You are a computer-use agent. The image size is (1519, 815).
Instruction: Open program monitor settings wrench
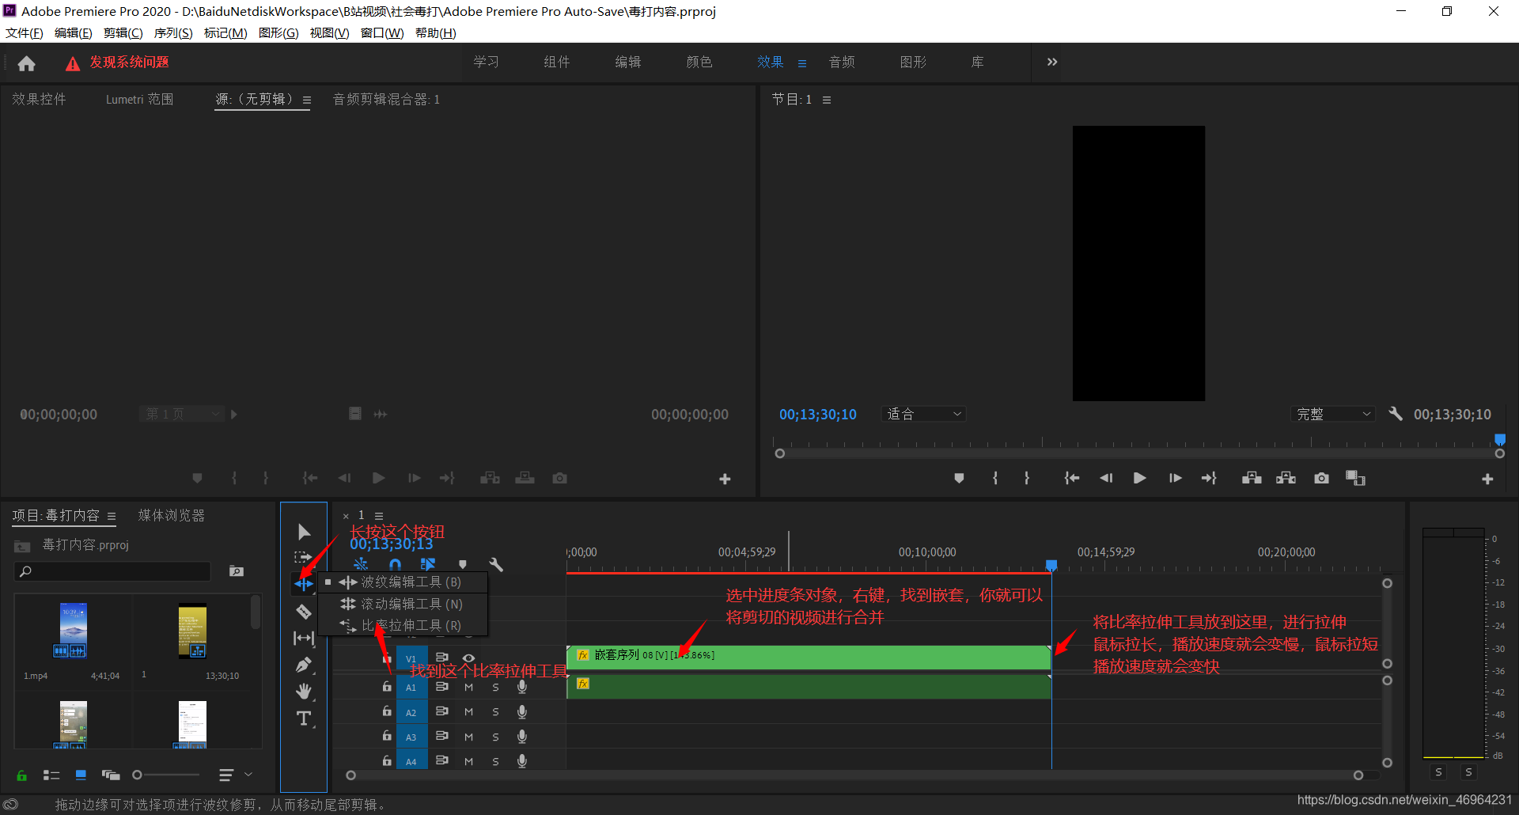point(1396,414)
